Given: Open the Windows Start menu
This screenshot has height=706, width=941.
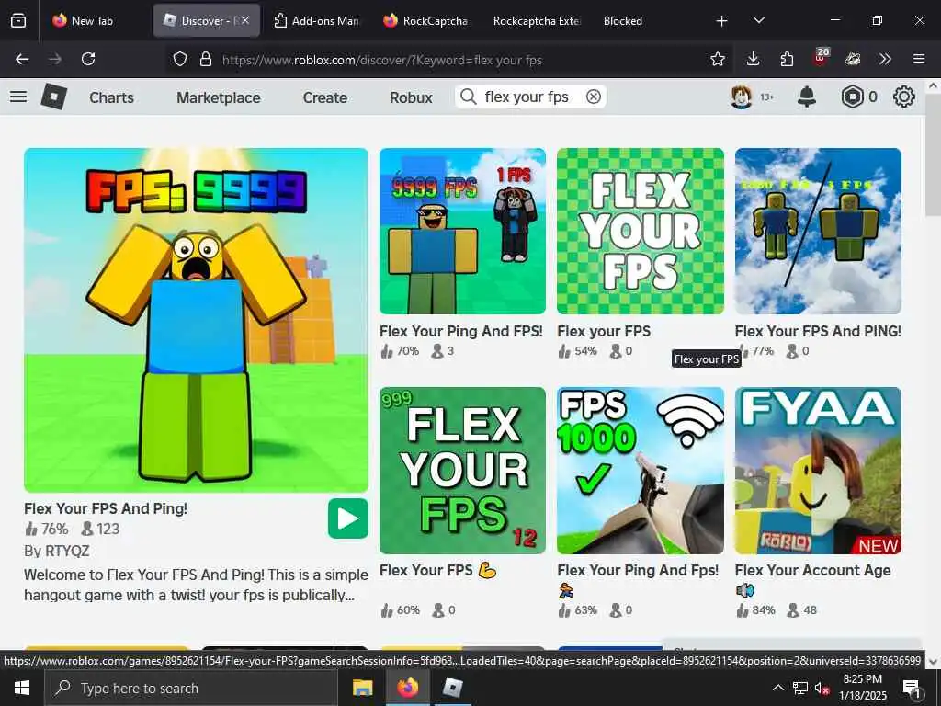Looking at the screenshot, I should (22, 688).
